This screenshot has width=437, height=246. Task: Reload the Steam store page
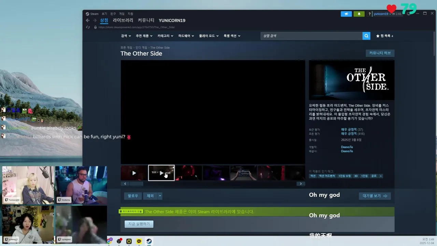tap(88, 27)
